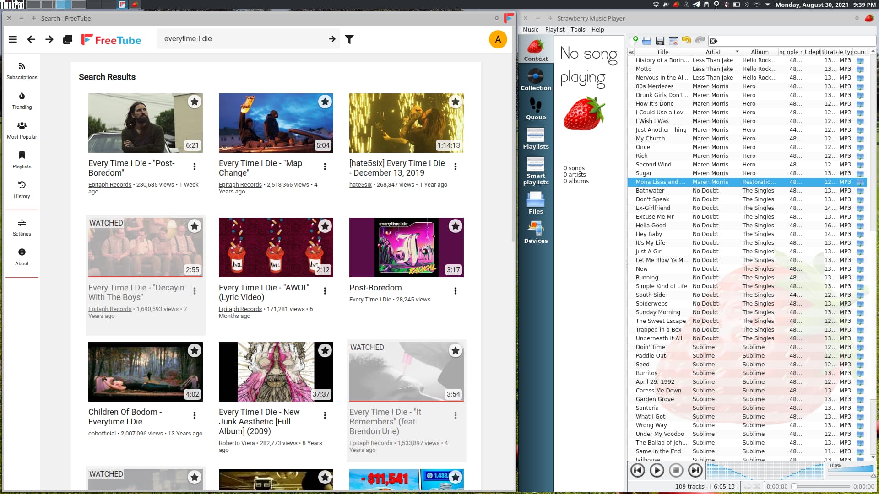Submit search with the arrow button
879x494 pixels.
(332, 39)
